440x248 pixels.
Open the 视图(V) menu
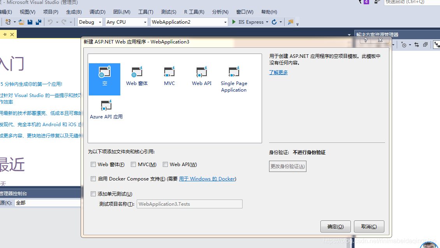coord(28,12)
